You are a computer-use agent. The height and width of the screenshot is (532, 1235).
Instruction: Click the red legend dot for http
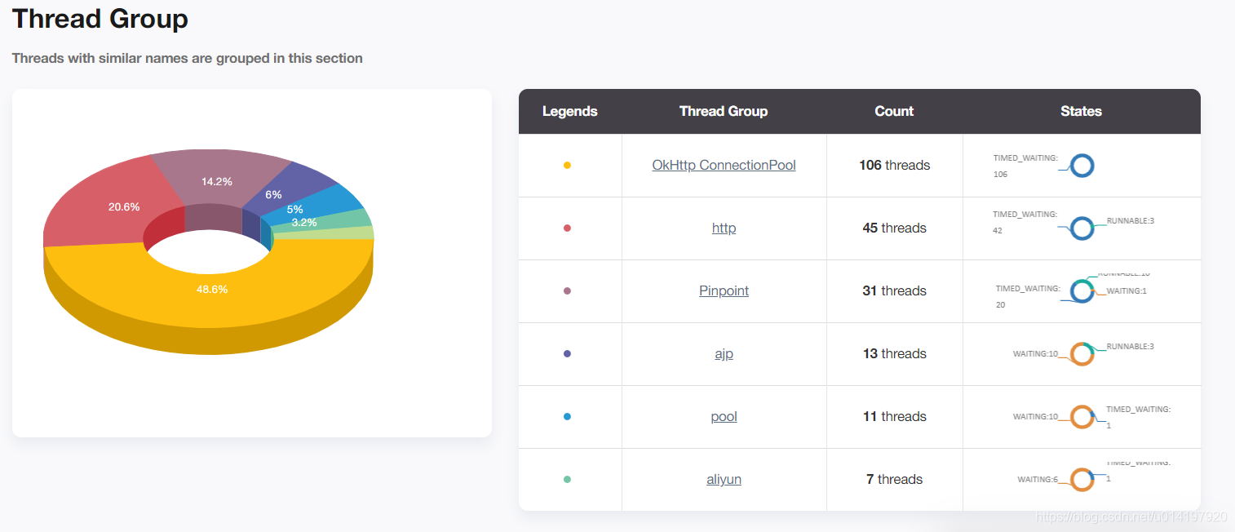tap(567, 228)
